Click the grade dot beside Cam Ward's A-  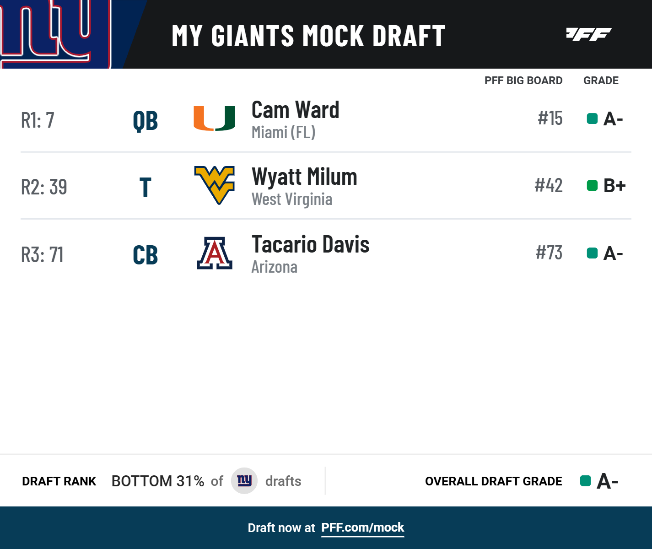point(592,119)
